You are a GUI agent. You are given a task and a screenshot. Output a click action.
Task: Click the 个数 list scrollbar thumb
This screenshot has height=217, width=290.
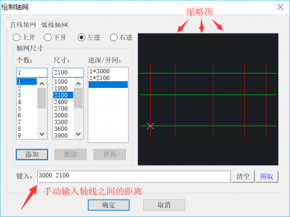pyautogui.click(x=42, y=98)
